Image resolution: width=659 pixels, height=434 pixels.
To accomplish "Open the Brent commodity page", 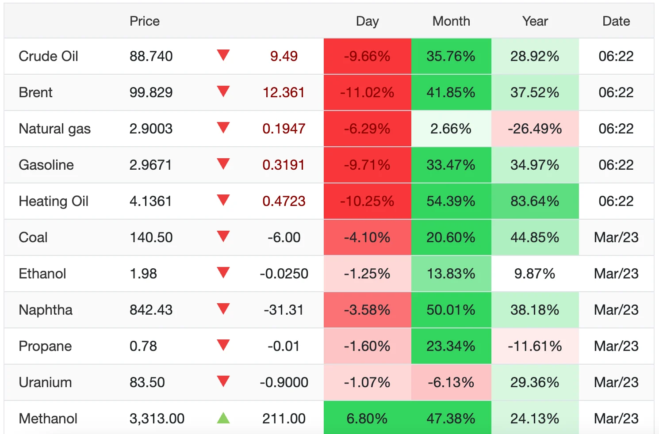I will click(x=35, y=92).
